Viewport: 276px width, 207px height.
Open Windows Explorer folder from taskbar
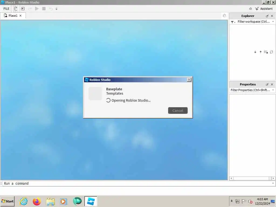point(50,201)
